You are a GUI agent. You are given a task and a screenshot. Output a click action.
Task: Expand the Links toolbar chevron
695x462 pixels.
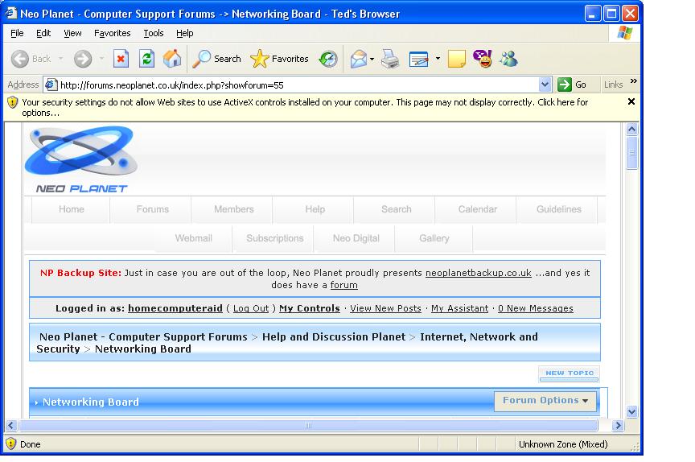pos(633,81)
